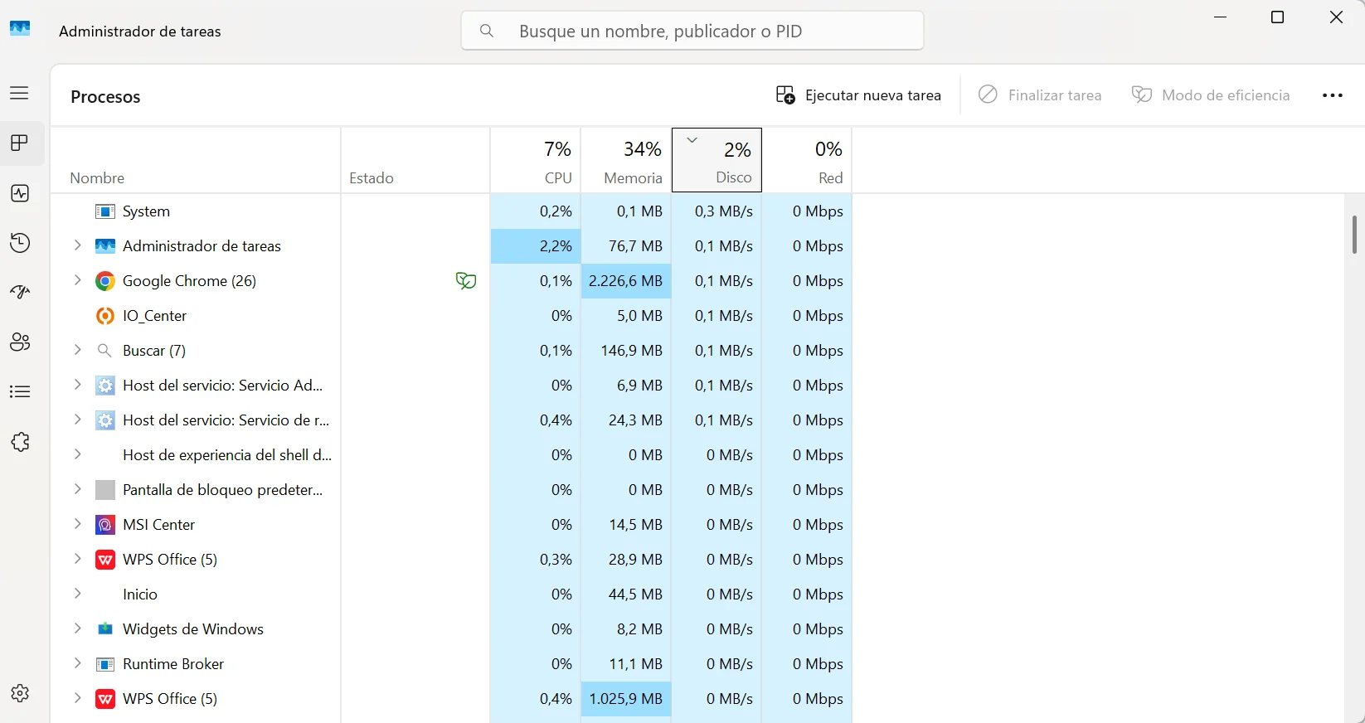Sort processes by CPU column header
Viewport: 1365px width, 723px height.
(536, 161)
